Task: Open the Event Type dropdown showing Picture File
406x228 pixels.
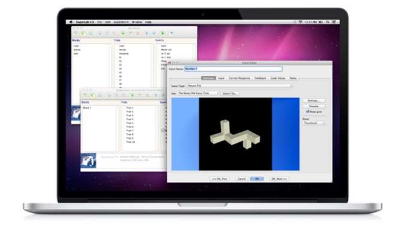Action: click(240, 86)
